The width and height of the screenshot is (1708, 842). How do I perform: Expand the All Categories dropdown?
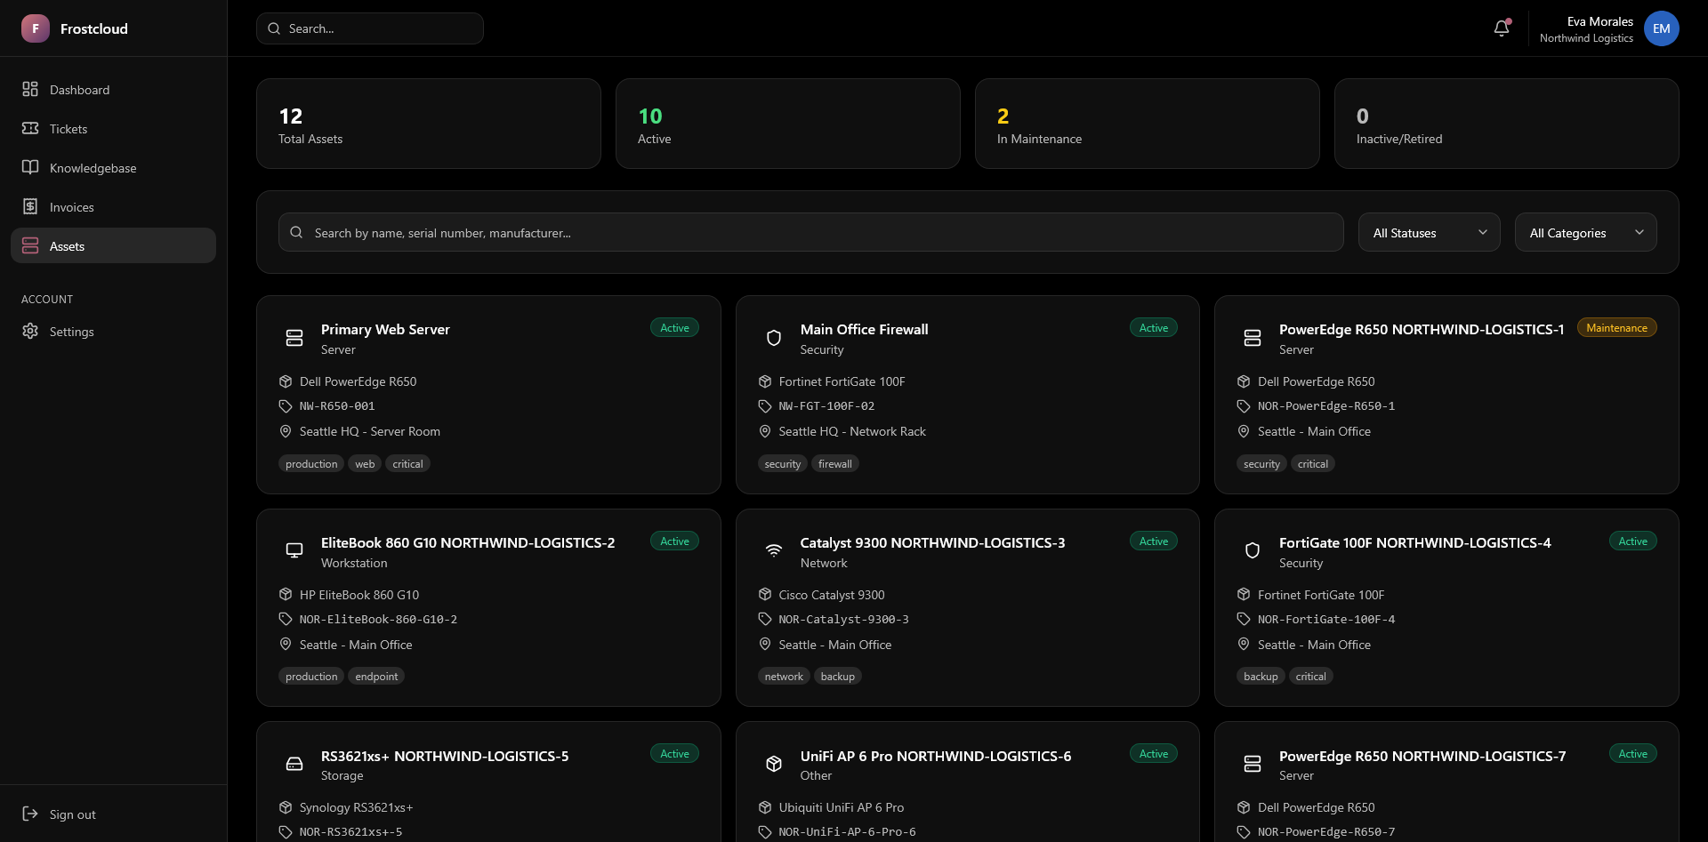click(x=1585, y=233)
